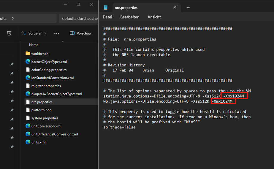Click the Notepad app icon
This screenshot has height=169, width=274.
click(x=106, y=7)
